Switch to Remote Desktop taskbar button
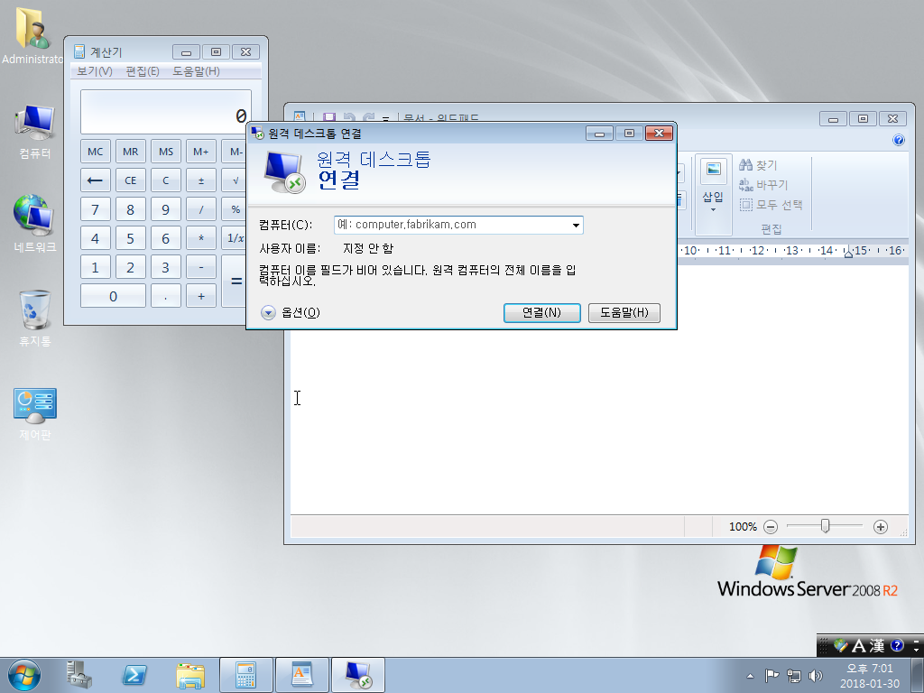 tap(357, 675)
